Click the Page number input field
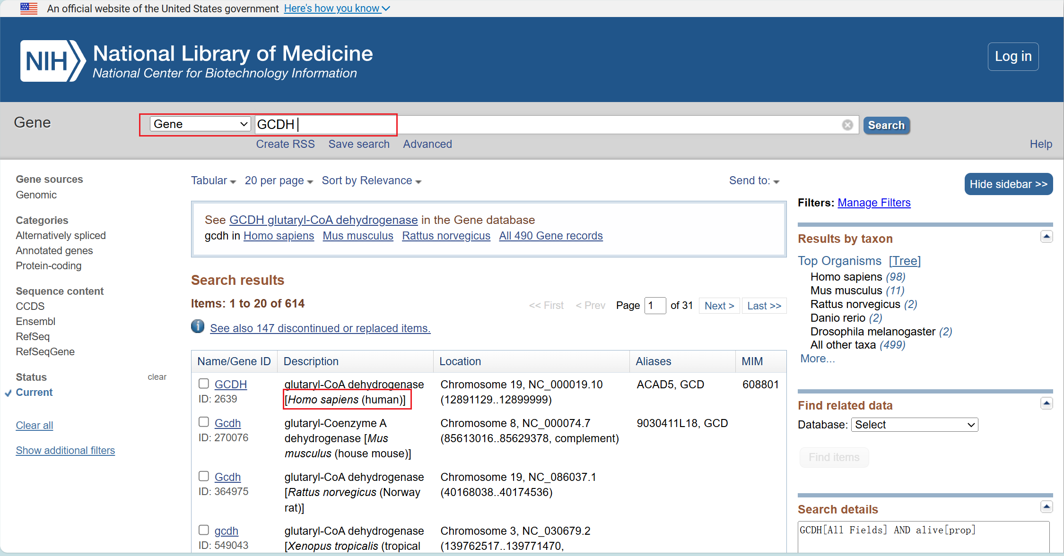This screenshot has width=1064, height=556. pos(654,306)
